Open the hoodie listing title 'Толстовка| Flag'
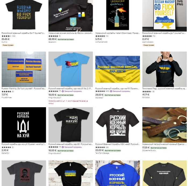 [164, 88]
